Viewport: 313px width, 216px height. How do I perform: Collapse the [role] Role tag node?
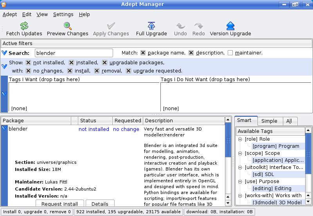point(240,139)
